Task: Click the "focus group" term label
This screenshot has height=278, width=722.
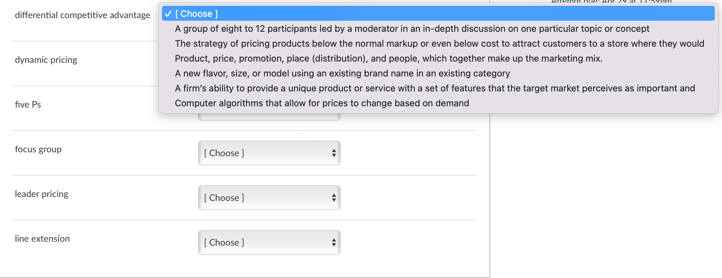Action: tap(38, 149)
